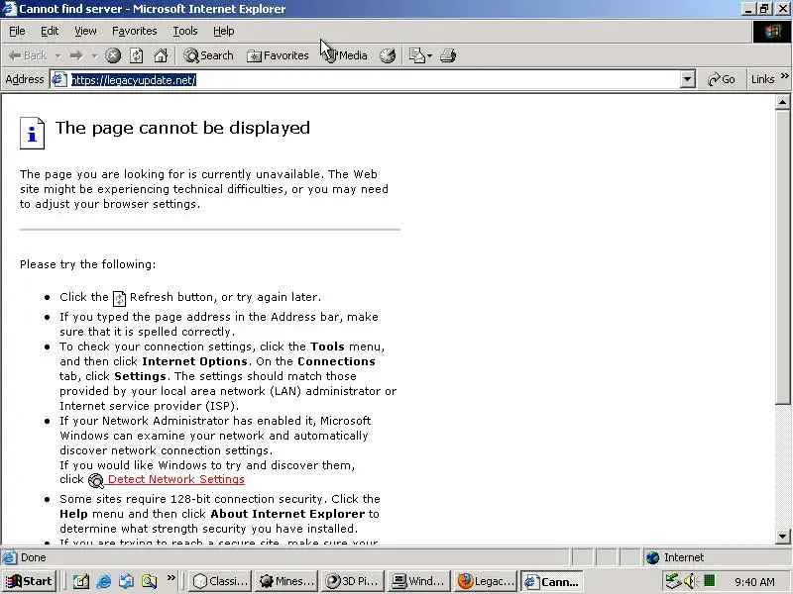Click the Forward arrow button
This screenshot has width=793, height=594.
[x=76, y=55]
